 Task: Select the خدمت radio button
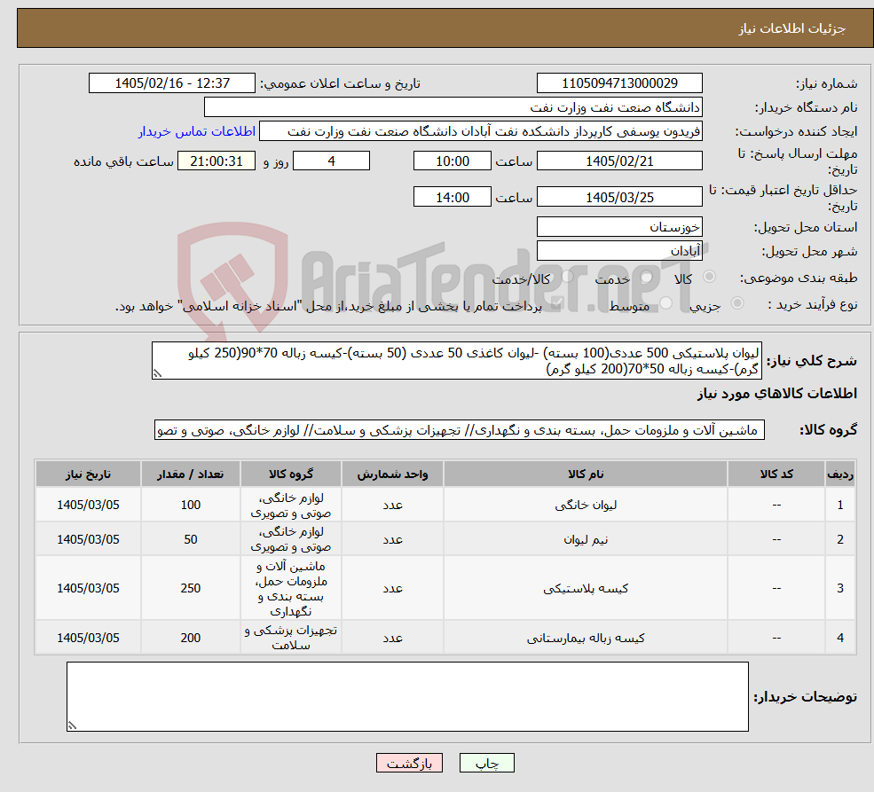pyautogui.click(x=647, y=277)
